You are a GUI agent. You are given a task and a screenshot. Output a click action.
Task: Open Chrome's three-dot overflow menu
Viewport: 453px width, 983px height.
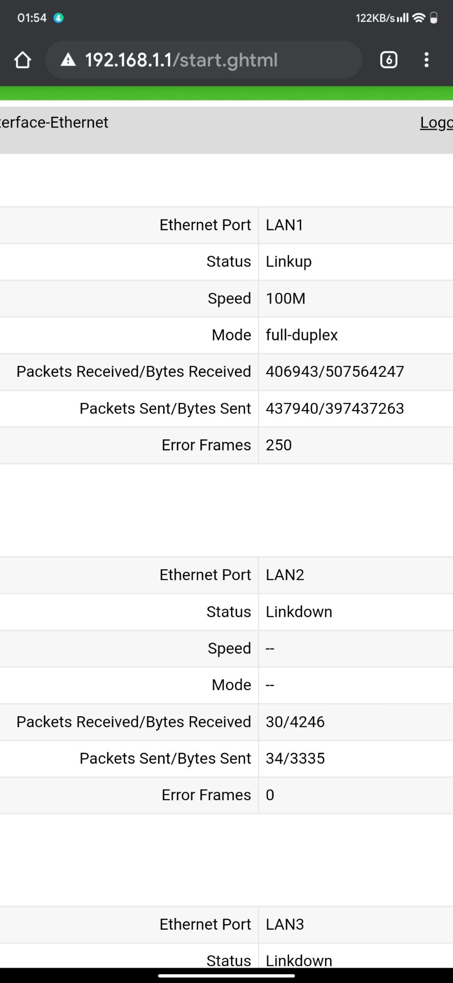(x=427, y=60)
